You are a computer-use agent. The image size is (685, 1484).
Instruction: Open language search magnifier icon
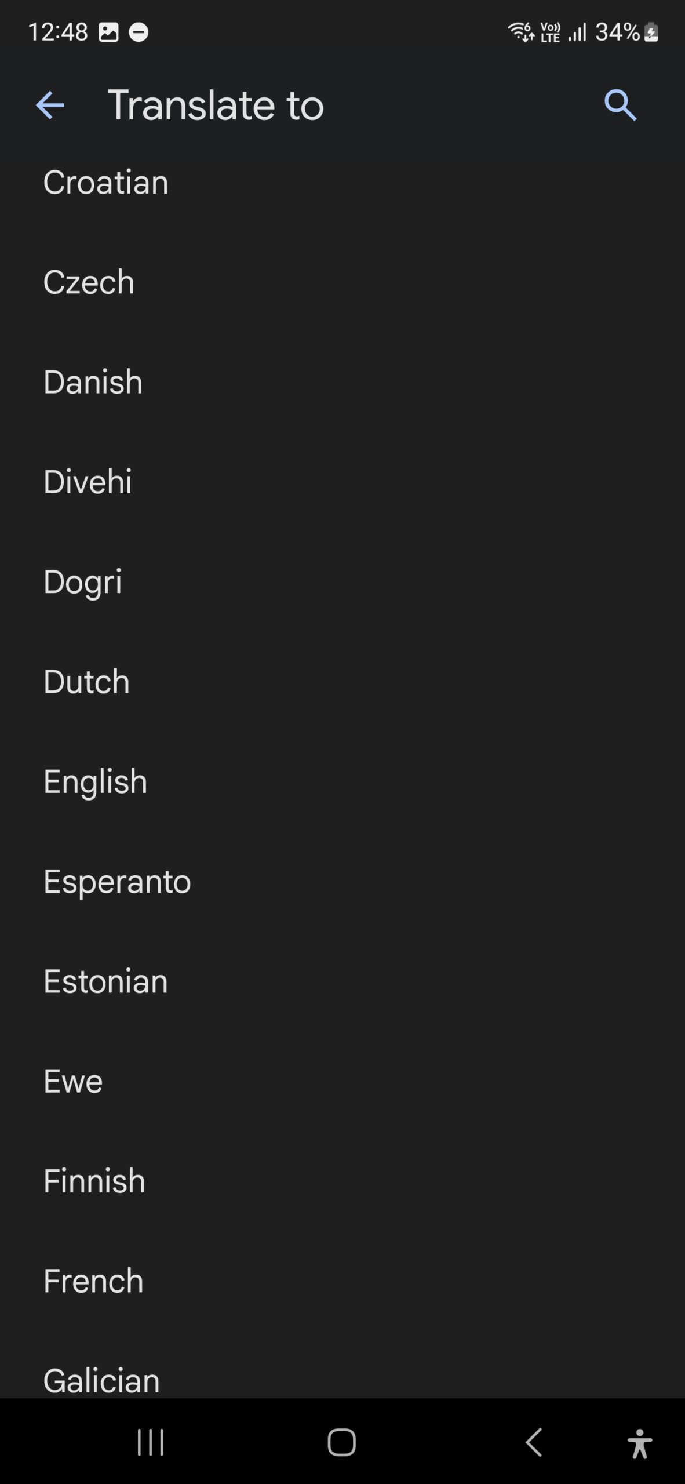click(620, 106)
